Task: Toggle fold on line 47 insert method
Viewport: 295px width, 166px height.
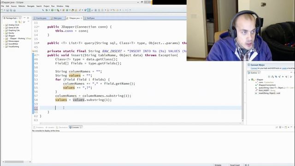Action: [38, 55]
